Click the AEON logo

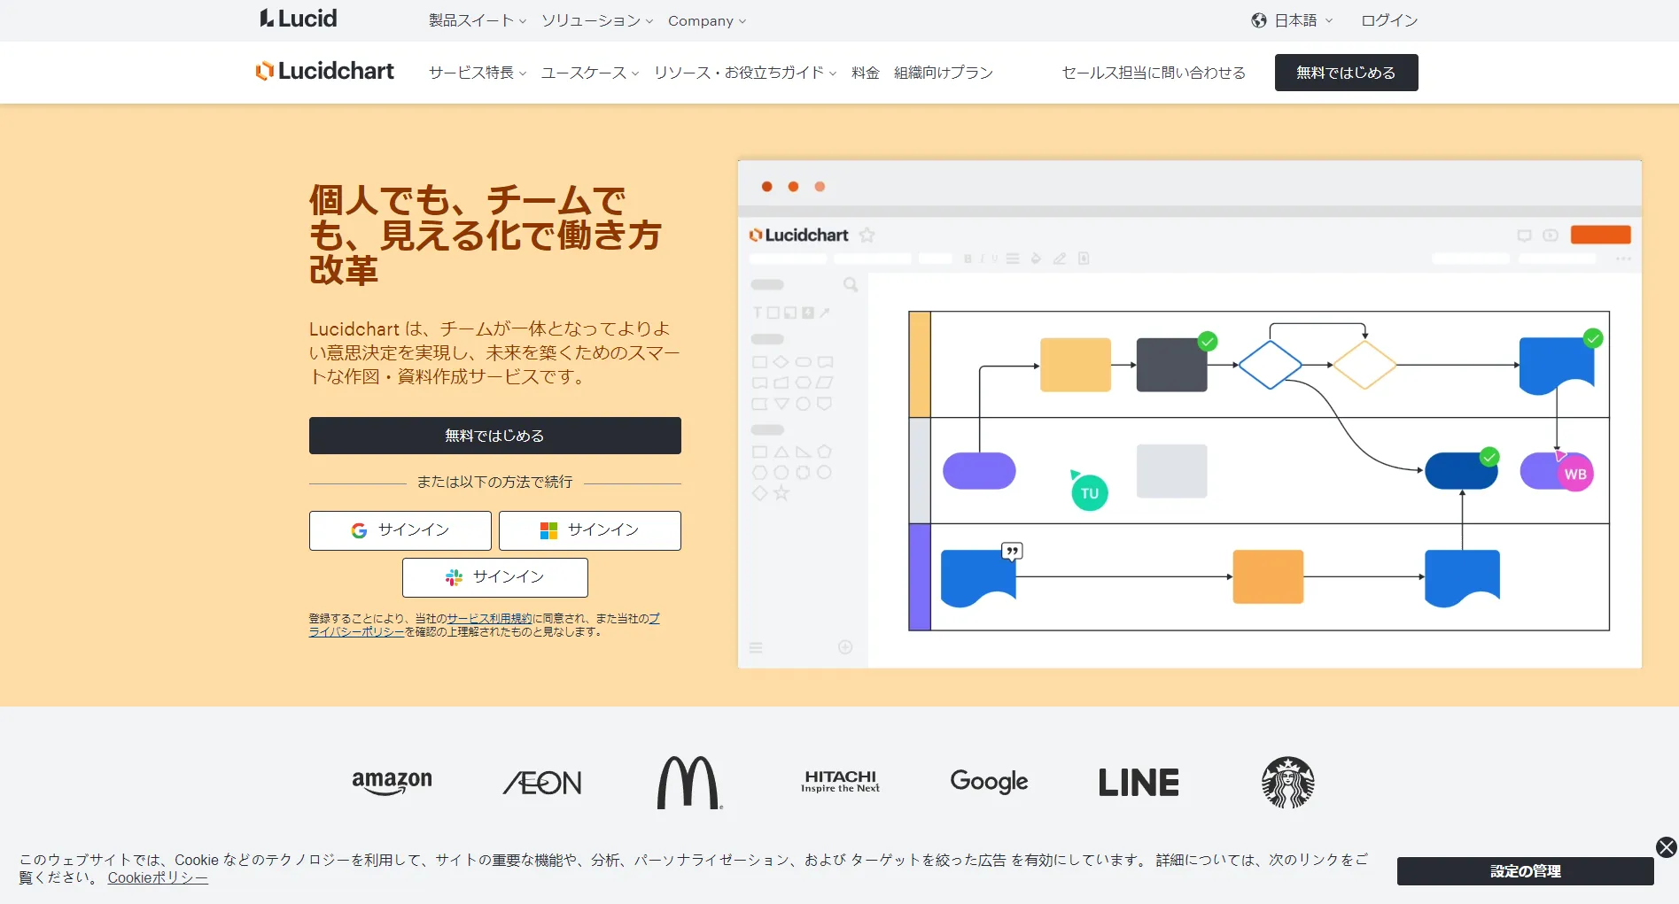point(542,783)
